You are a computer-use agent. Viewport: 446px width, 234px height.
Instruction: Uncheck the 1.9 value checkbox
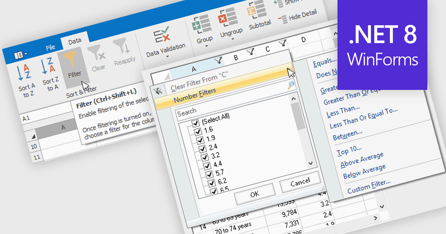(200, 140)
